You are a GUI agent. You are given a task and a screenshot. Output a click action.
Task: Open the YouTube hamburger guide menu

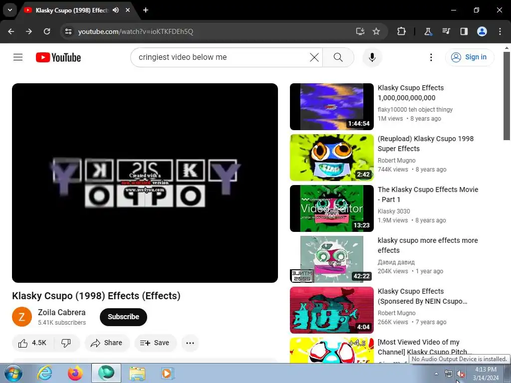tap(18, 57)
